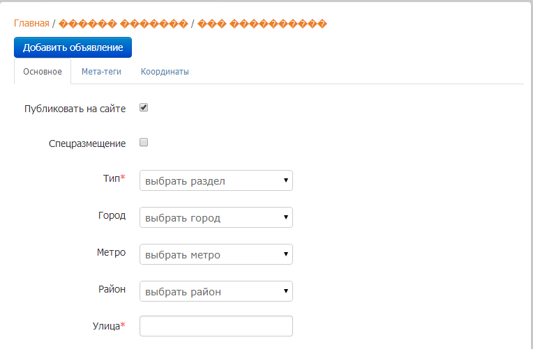Uncheck the Публиковать на сайте checkbox
The width and height of the screenshot is (533, 349).
(x=144, y=107)
